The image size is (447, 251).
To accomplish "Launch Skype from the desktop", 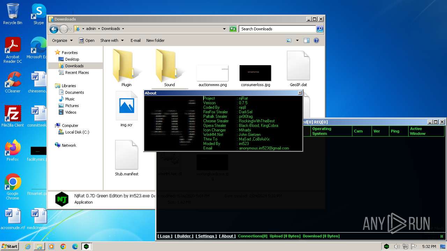I will (x=38, y=14).
